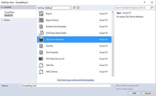Click here to go online link
Screen dimensions: 156x96
point(76,80)
